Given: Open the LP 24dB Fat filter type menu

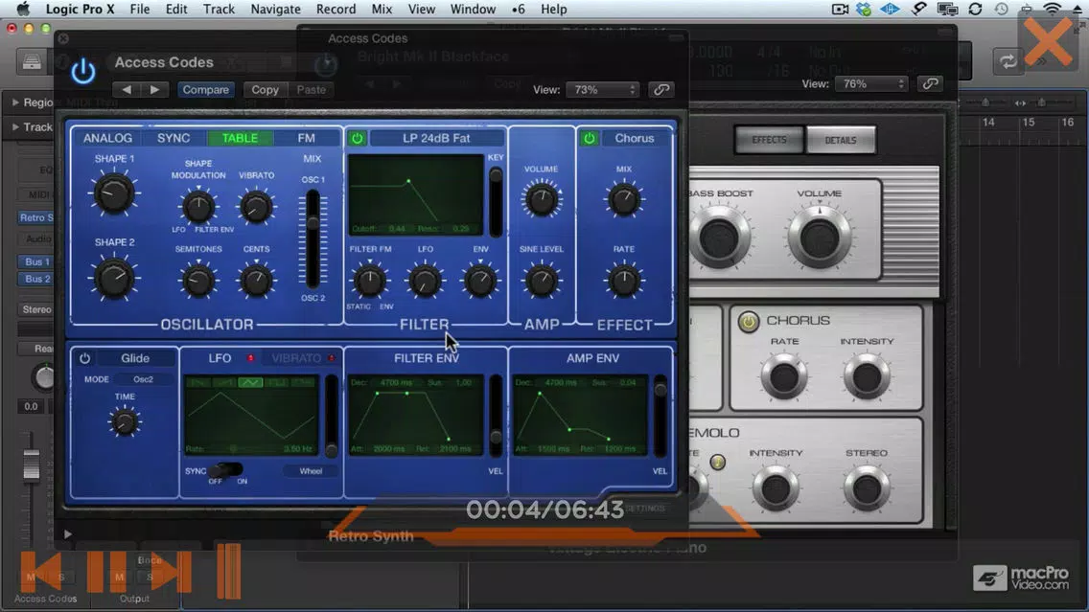Looking at the screenshot, I should (x=436, y=138).
